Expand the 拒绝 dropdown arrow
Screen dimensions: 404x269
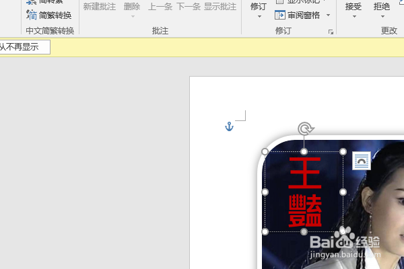click(x=382, y=16)
